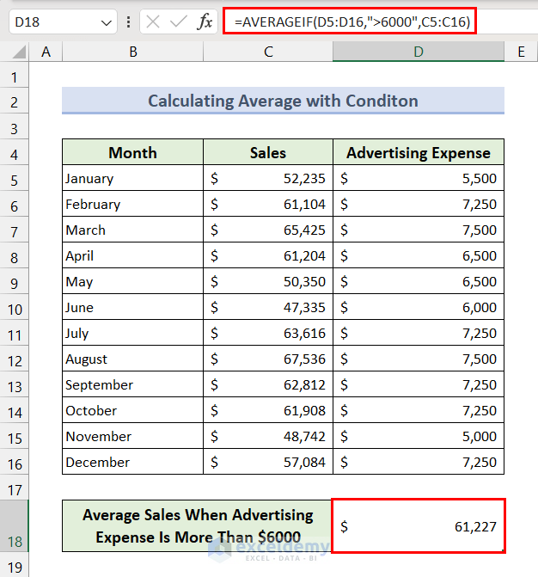Select row 4 header

pyautogui.click(x=14, y=155)
